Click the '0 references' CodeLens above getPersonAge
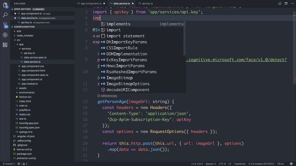296x166 pixels. 107,96
